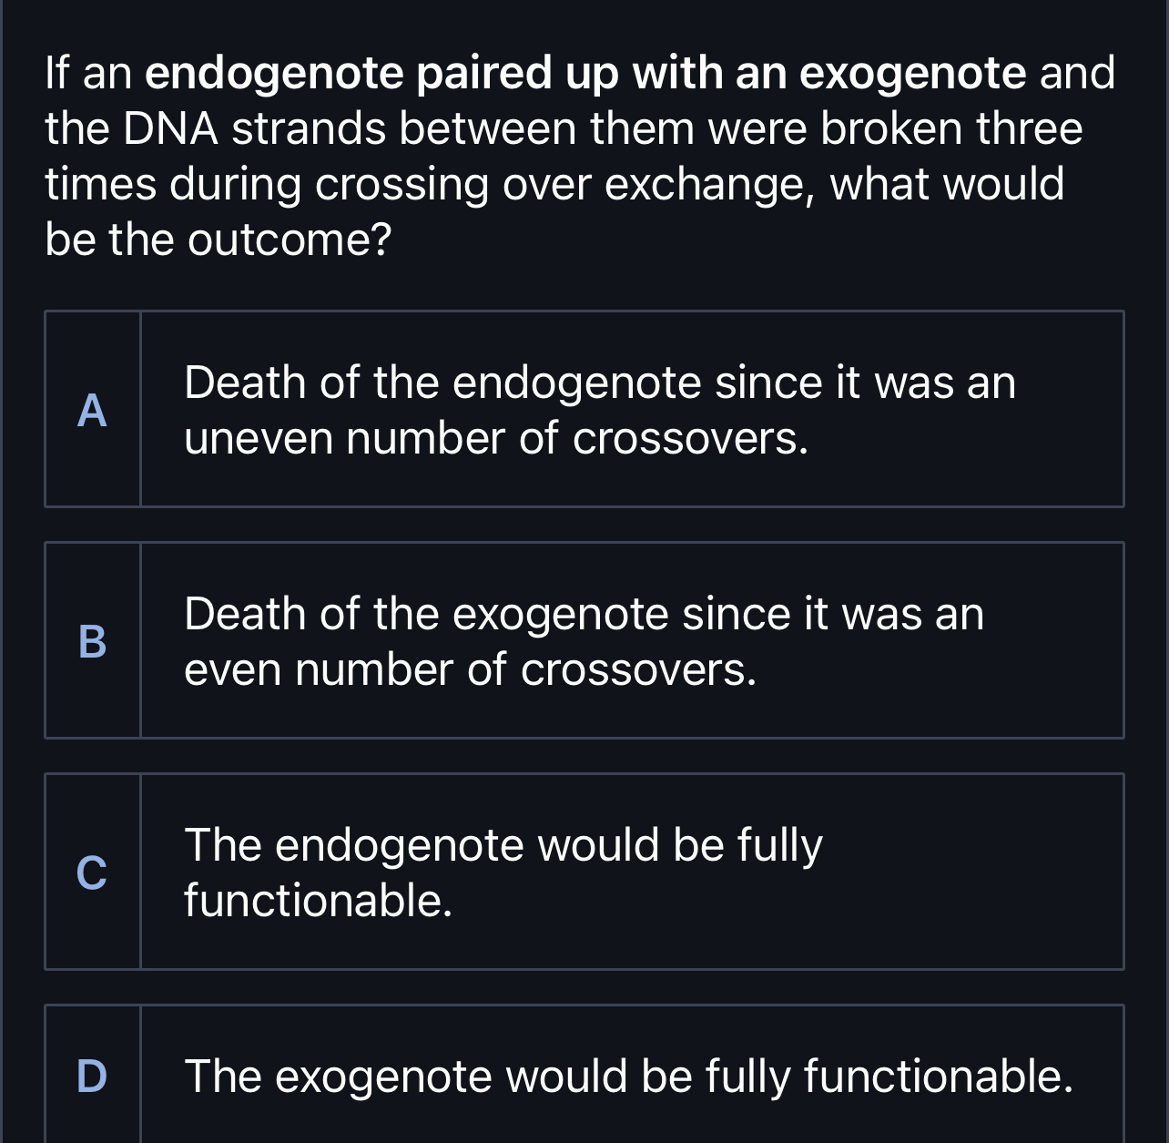Viewport: 1169px width, 1143px height.
Task: Select answer option A
Action: point(583,409)
